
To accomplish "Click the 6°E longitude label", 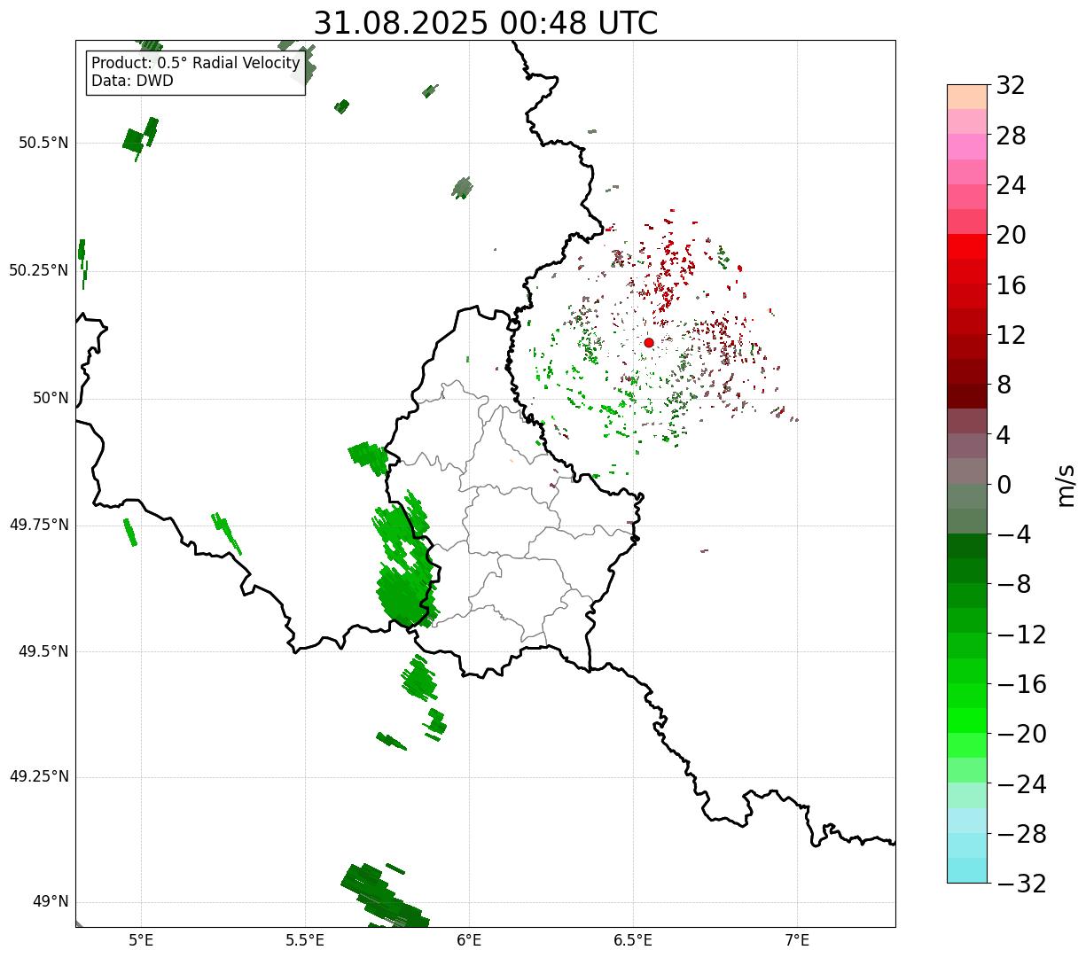I will 469,939.
